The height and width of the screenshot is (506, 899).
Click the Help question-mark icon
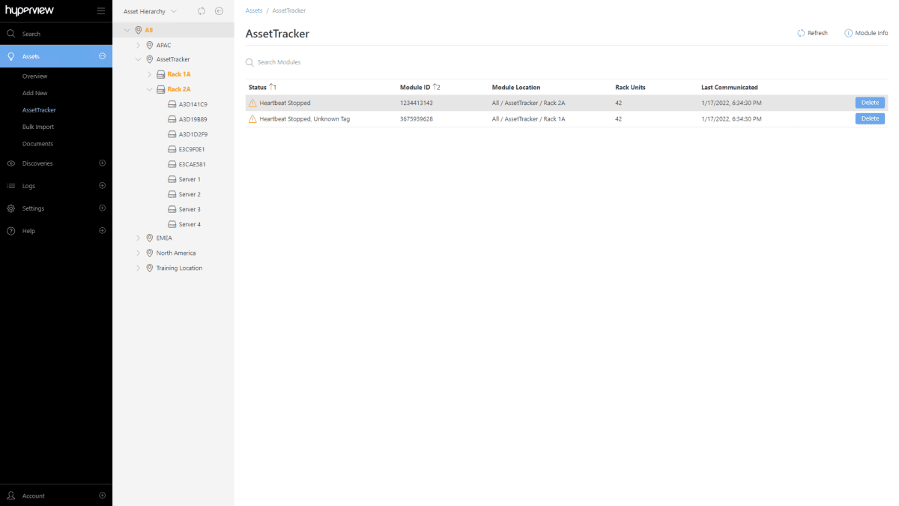tap(10, 231)
